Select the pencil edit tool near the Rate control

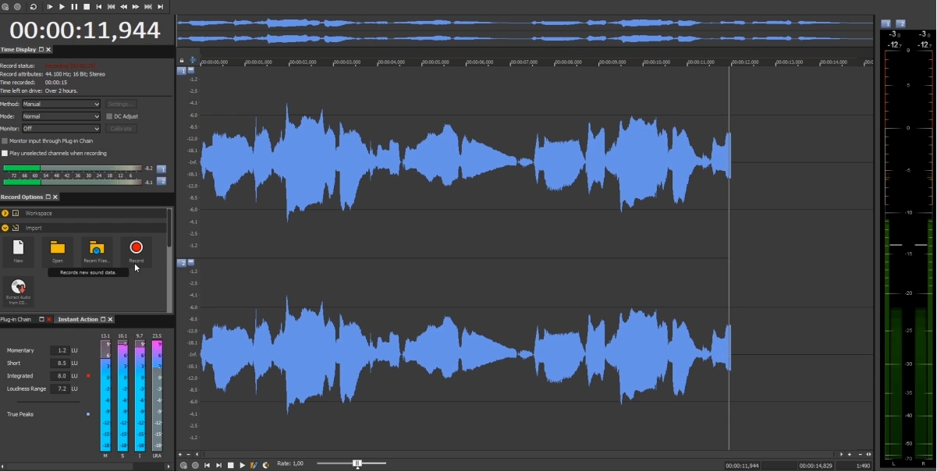(x=253, y=463)
